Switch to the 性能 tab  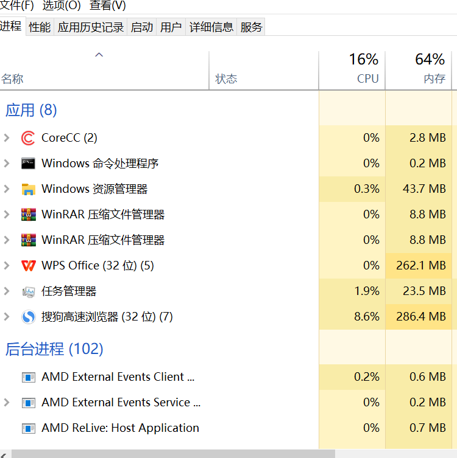(x=40, y=27)
